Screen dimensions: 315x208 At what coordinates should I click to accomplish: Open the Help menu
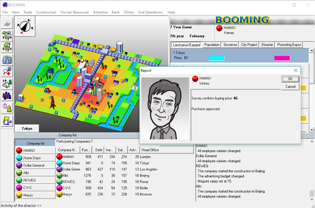point(171,12)
